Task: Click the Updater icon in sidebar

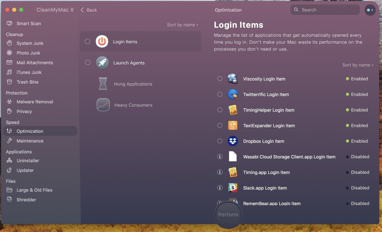Action: (10, 170)
